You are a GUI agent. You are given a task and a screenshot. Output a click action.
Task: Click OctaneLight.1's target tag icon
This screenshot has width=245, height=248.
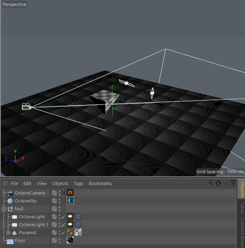(78, 224)
